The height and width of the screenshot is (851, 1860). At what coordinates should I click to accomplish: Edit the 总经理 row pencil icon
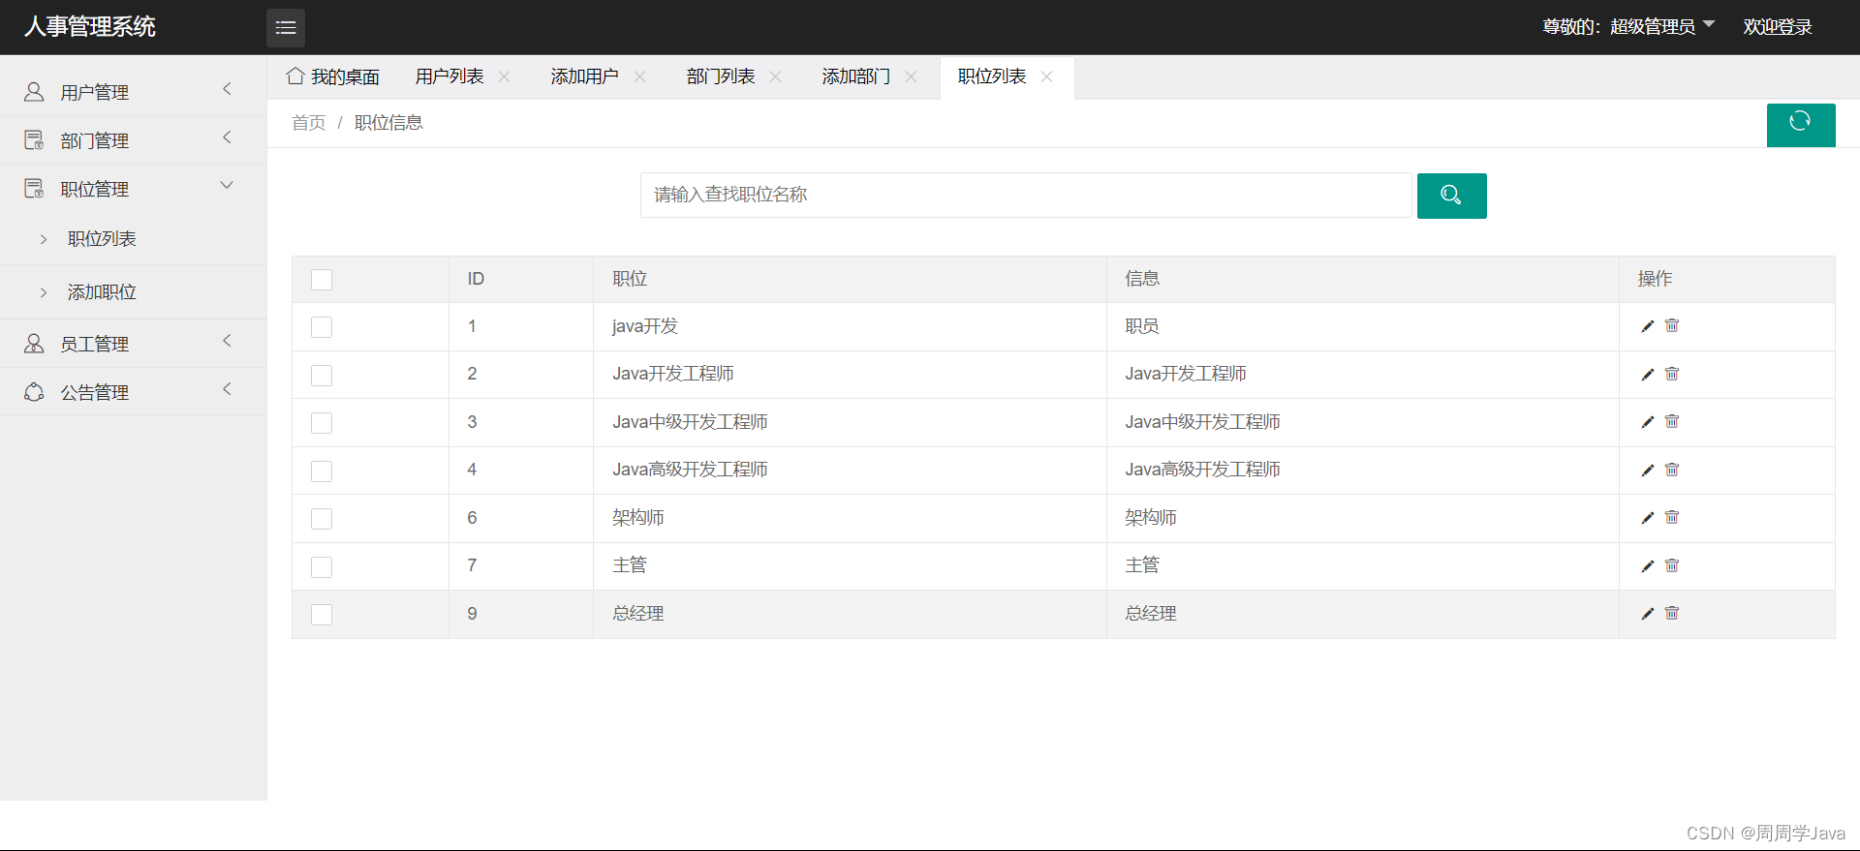tap(1648, 614)
